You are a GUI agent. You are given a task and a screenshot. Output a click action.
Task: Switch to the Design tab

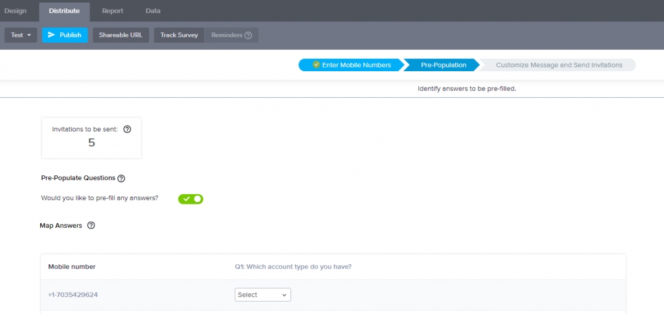[16, 11]
